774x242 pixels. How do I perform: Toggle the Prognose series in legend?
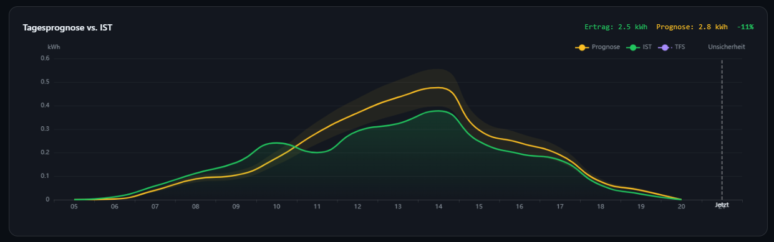[x=597, y=47]
